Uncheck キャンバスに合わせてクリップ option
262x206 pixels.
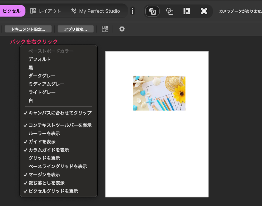pos(60,113)
